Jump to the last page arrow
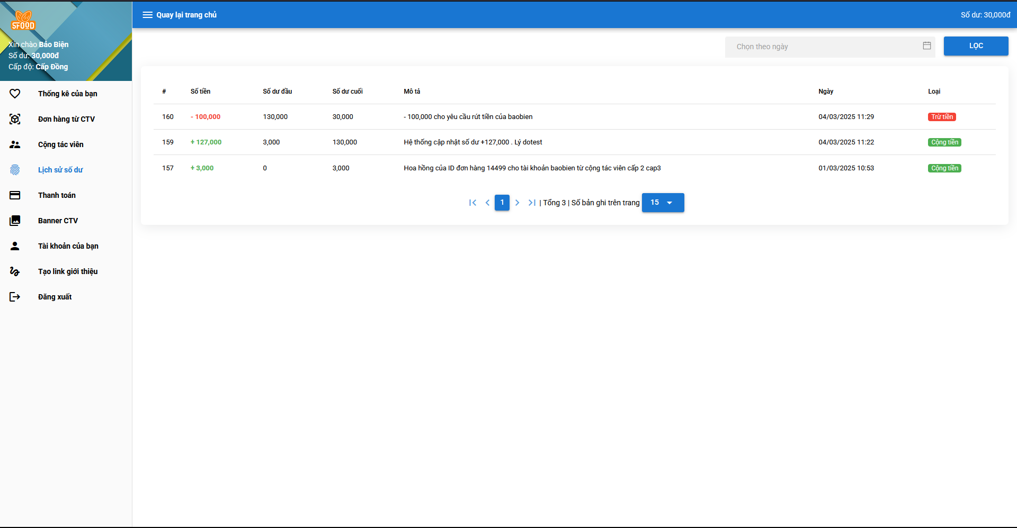 click(x=532, y=203)
